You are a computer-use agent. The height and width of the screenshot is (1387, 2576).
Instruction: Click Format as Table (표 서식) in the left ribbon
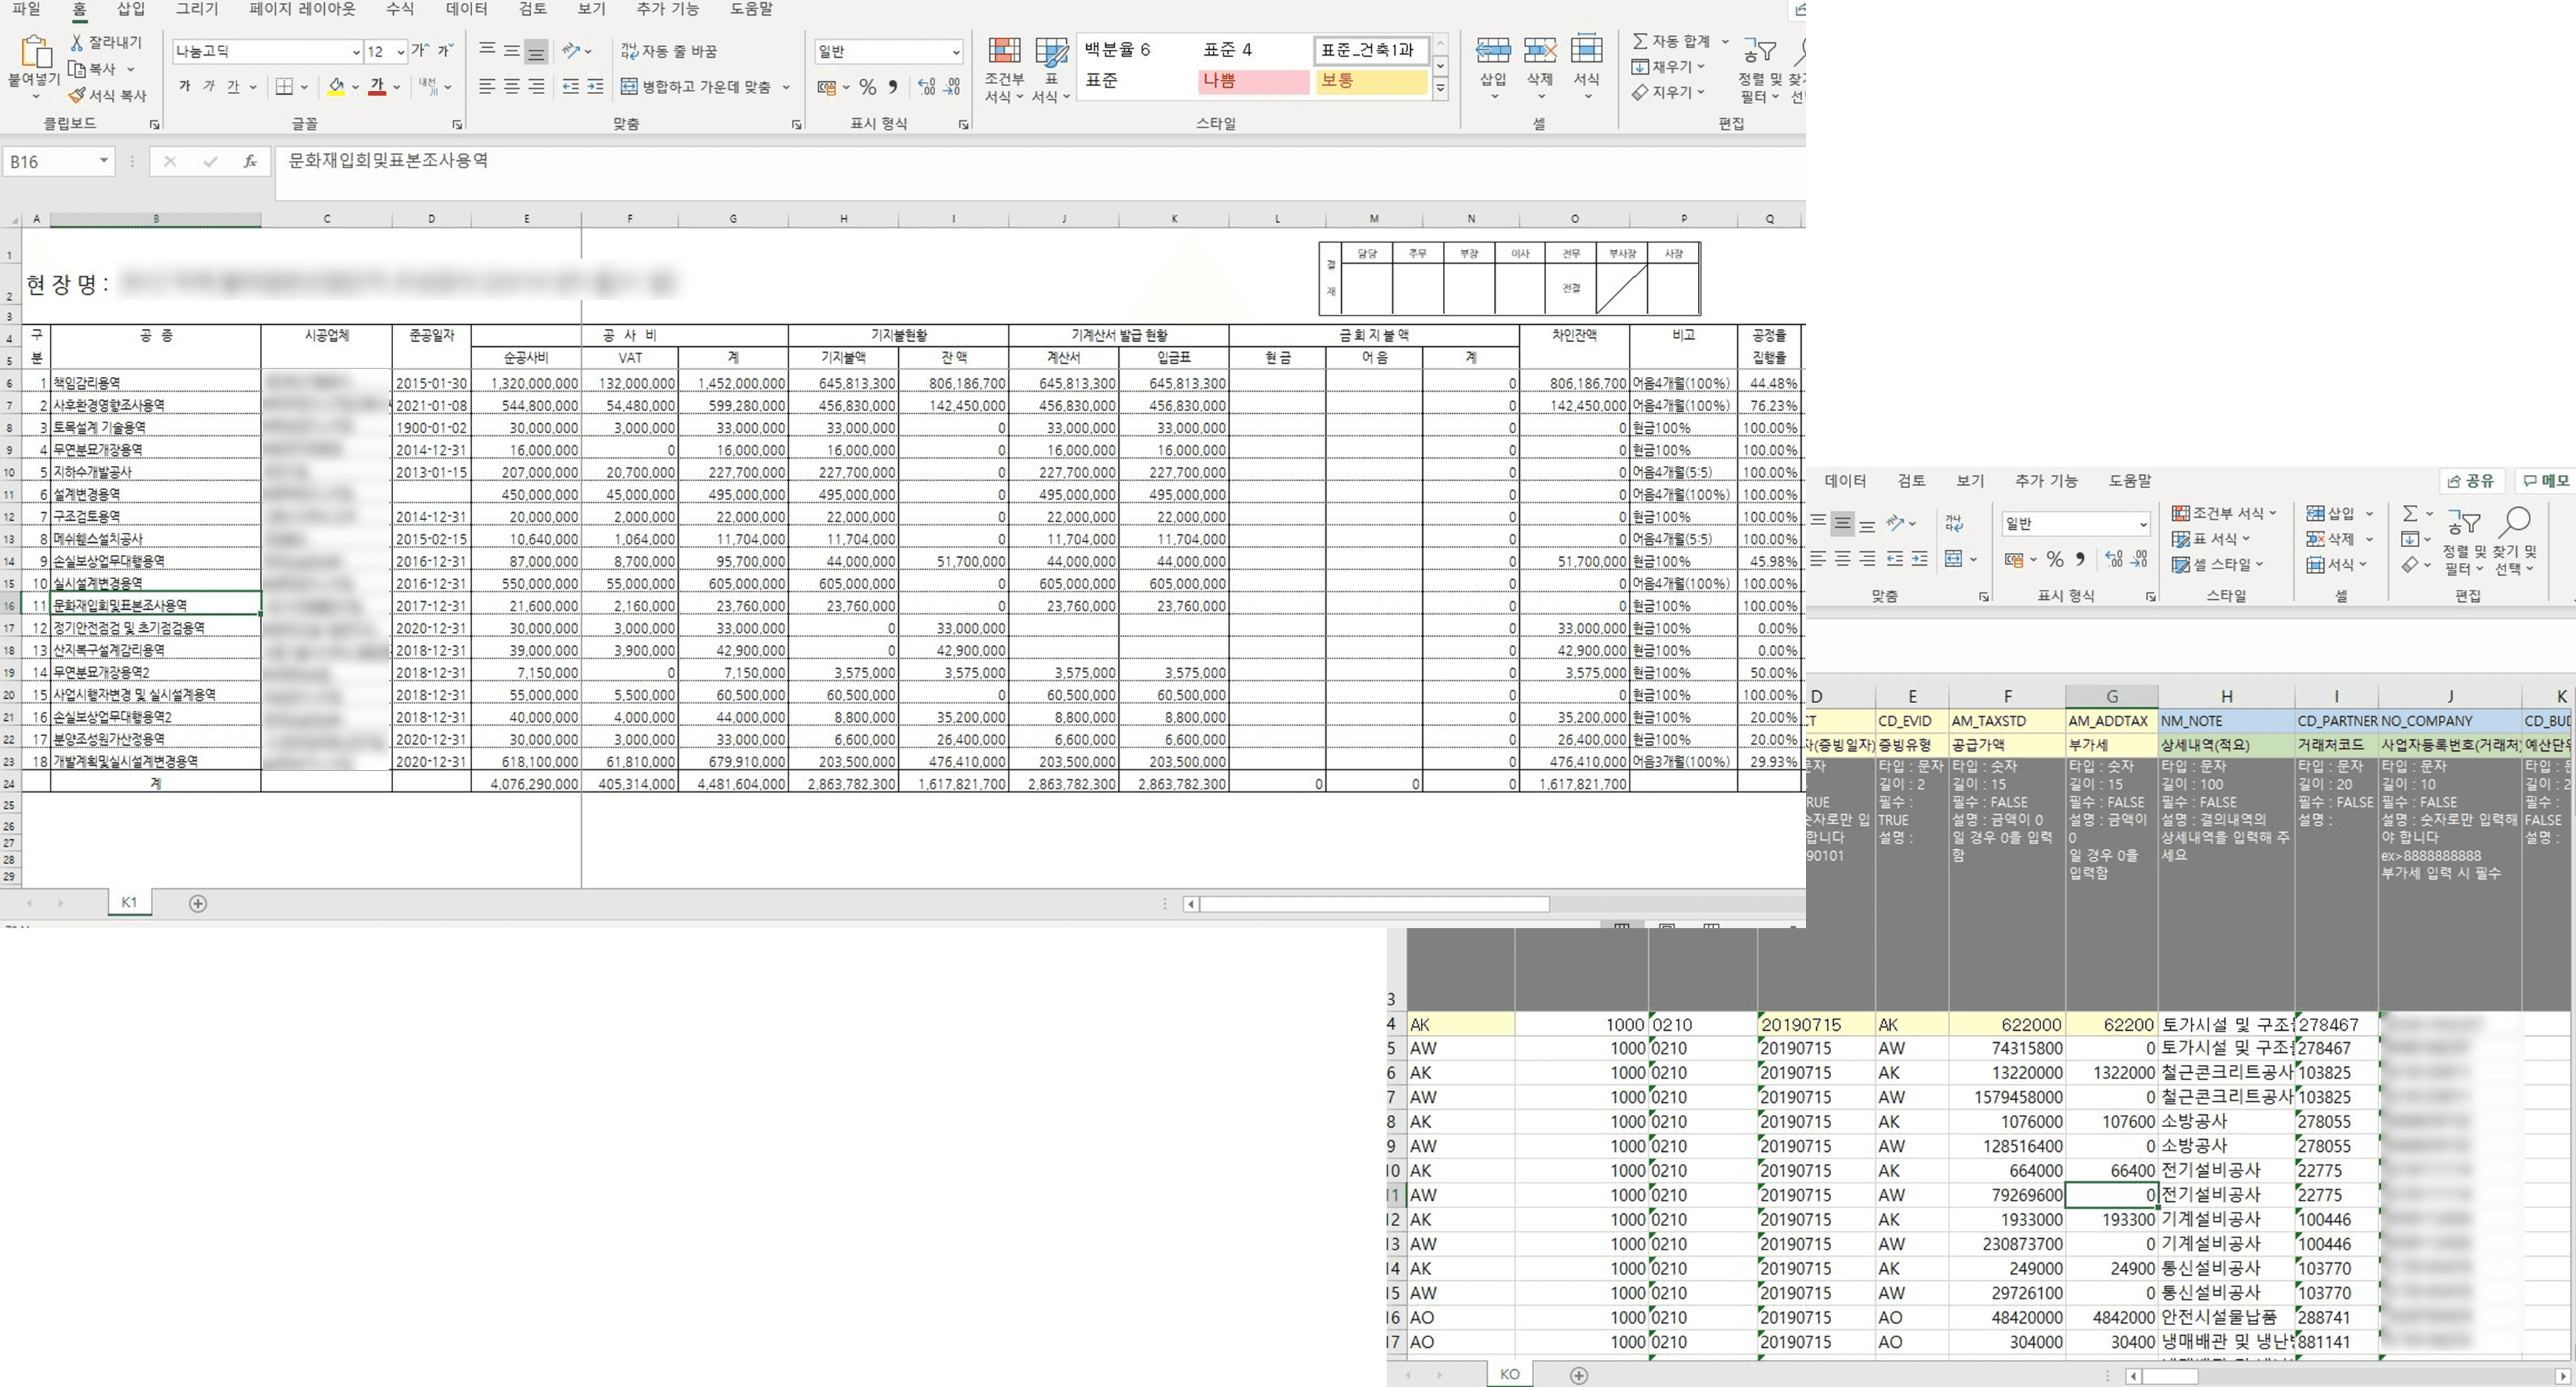pyautogui.click(x=1051, y=69)
